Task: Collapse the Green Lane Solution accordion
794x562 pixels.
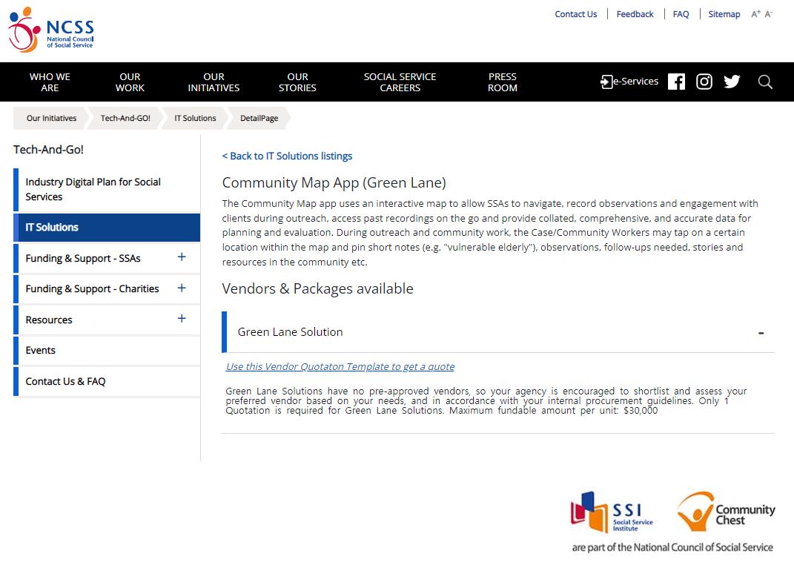Action: pyautogui.click(x=761, y=333)
